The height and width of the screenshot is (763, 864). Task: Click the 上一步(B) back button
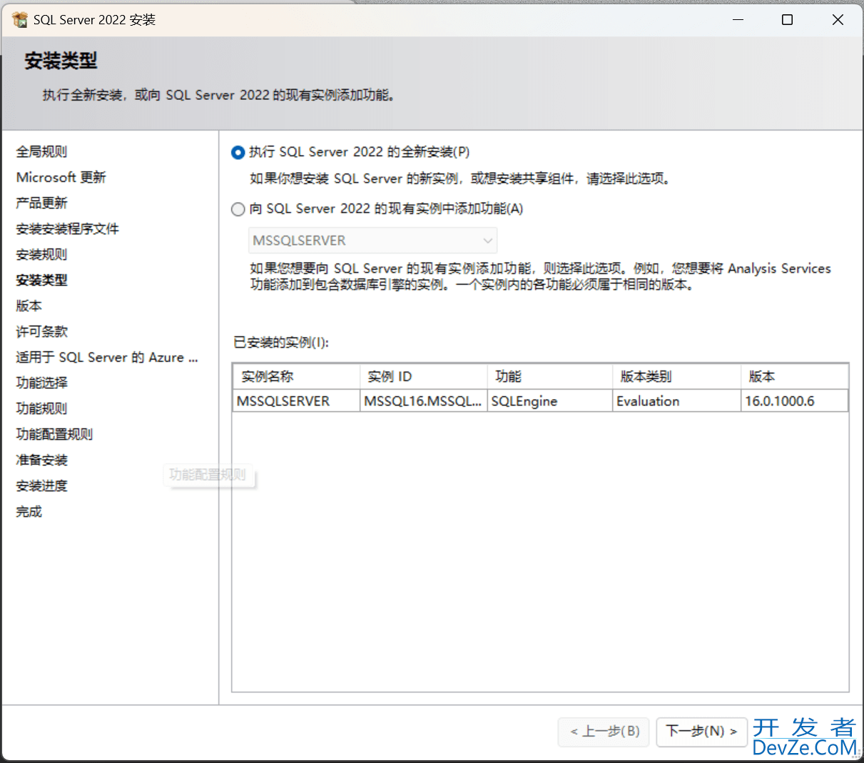coord(604,732)
